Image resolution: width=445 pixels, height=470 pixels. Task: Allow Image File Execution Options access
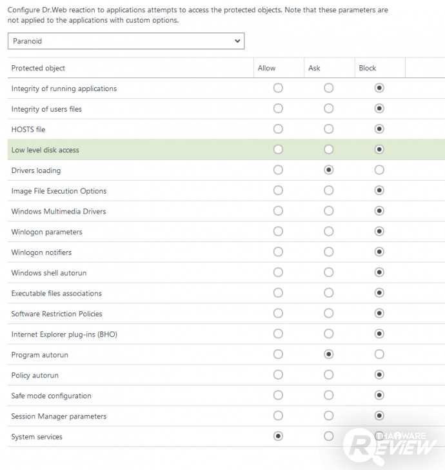(x=278, y=191)
